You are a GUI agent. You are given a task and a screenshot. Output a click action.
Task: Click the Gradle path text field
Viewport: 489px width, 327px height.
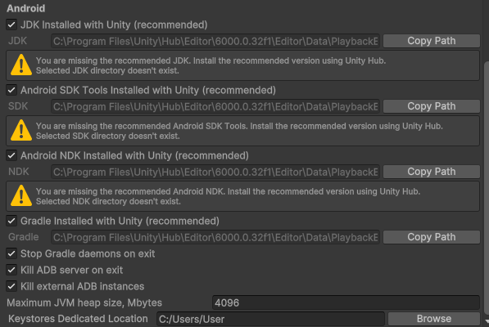215,237
